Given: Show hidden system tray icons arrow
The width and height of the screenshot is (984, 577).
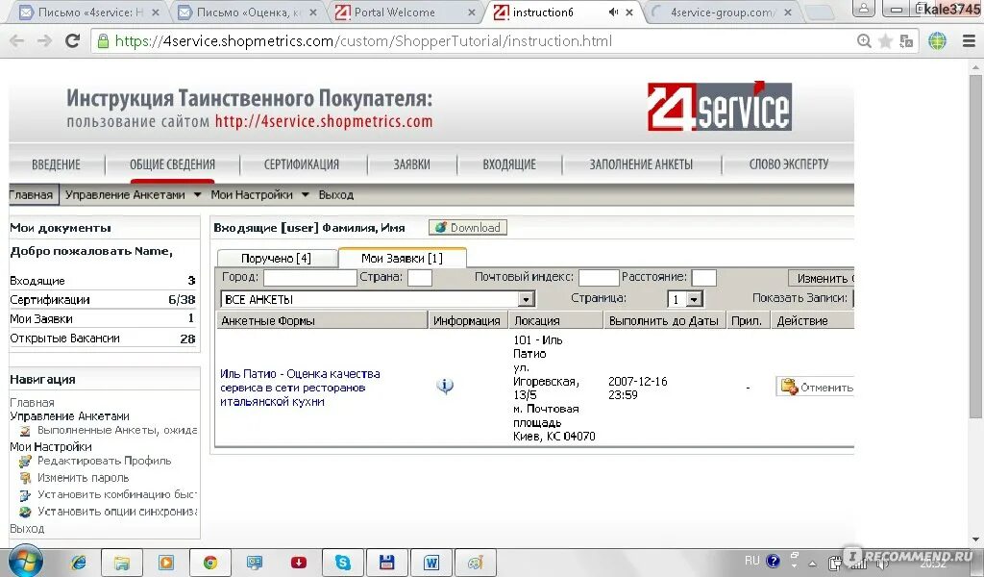Looking at the screenshot, I should coord(812,564).
